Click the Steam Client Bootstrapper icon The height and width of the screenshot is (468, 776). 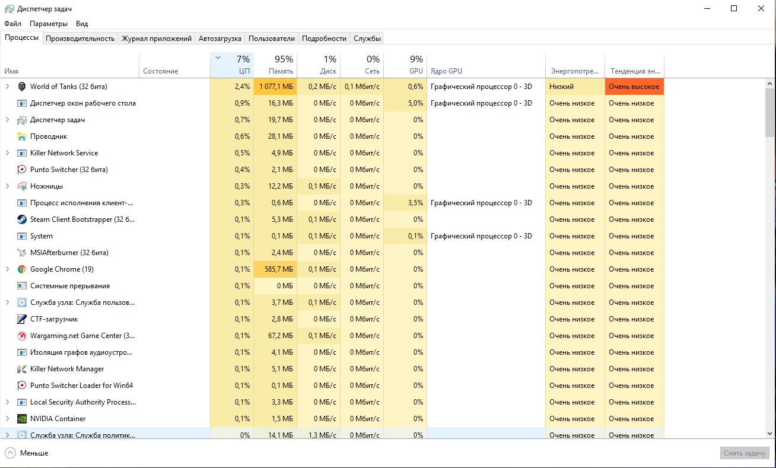[22, 219]
